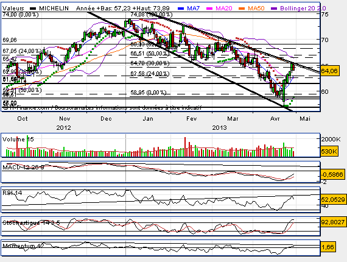Click the 'Volume 15' panel label
This screenshot has width=347, height=262.
18,140
